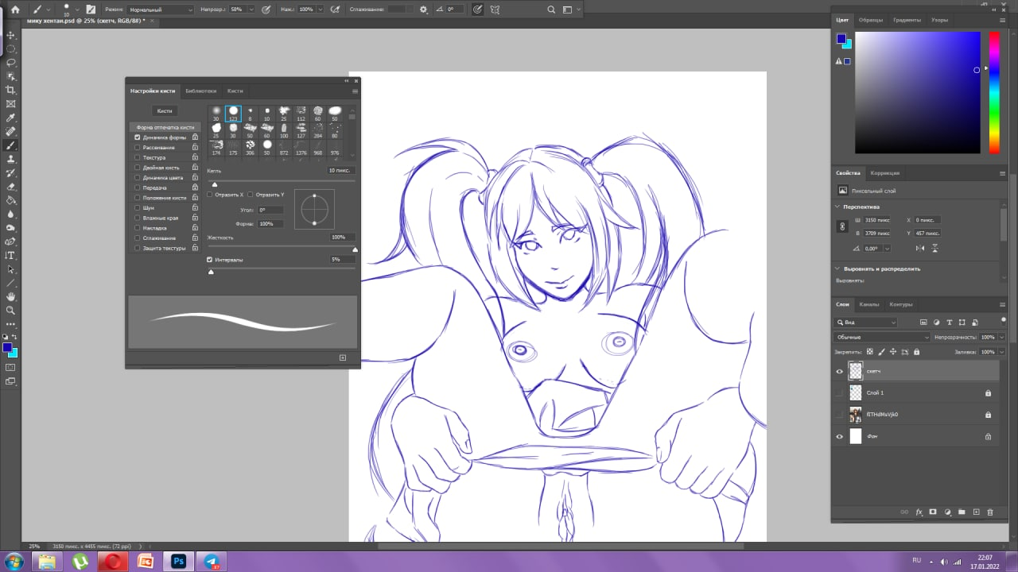Screen dimensions: 1018x572
Task: Select the Zoom tool
Action: point(10,310)
